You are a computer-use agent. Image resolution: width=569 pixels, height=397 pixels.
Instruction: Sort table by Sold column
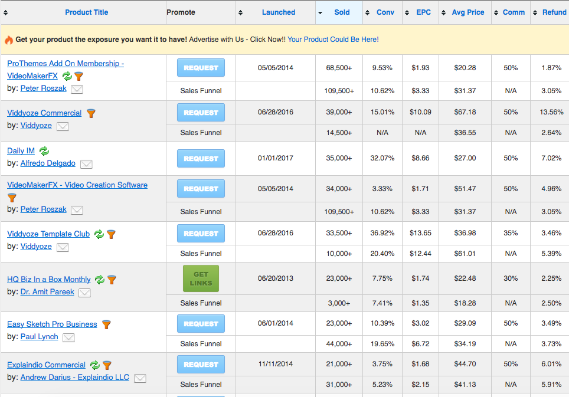click(342, 12)
